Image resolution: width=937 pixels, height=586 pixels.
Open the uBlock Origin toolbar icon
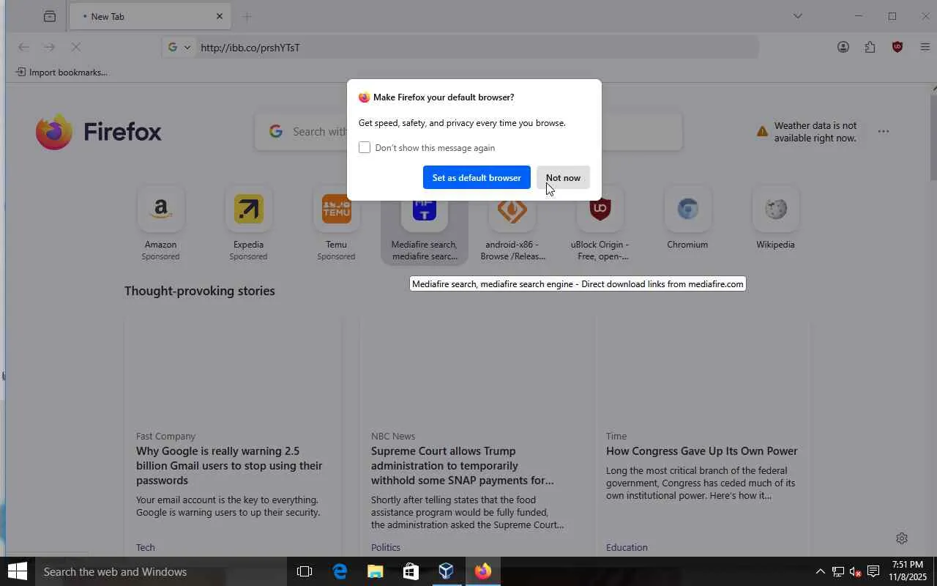(897, 48)
